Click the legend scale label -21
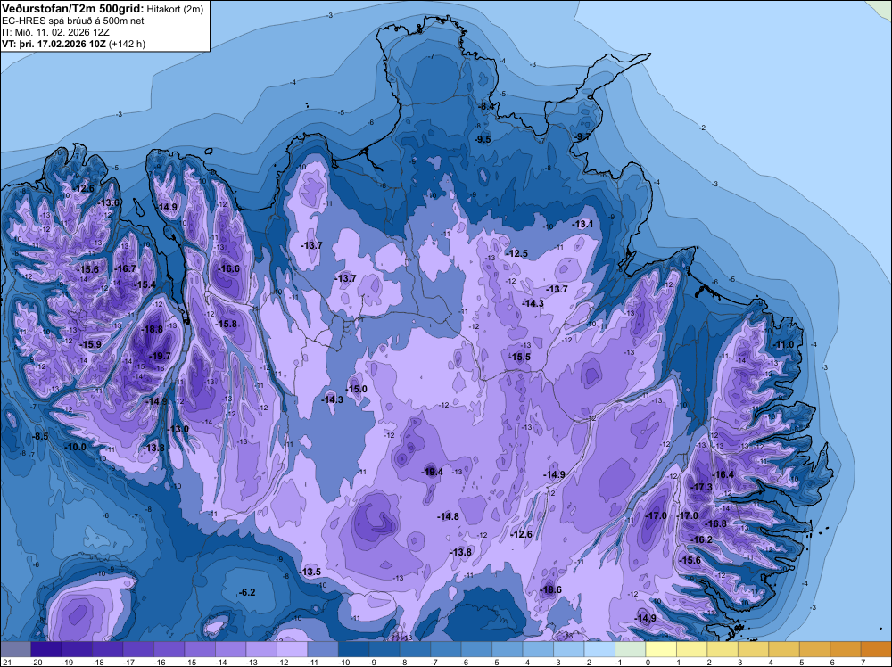 [x=4, y=662]
